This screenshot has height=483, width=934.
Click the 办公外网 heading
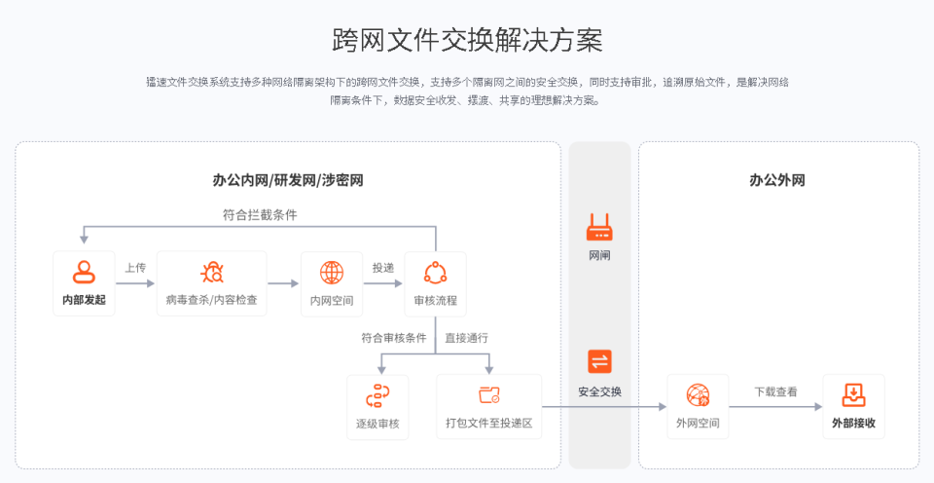tap(777, 180)
